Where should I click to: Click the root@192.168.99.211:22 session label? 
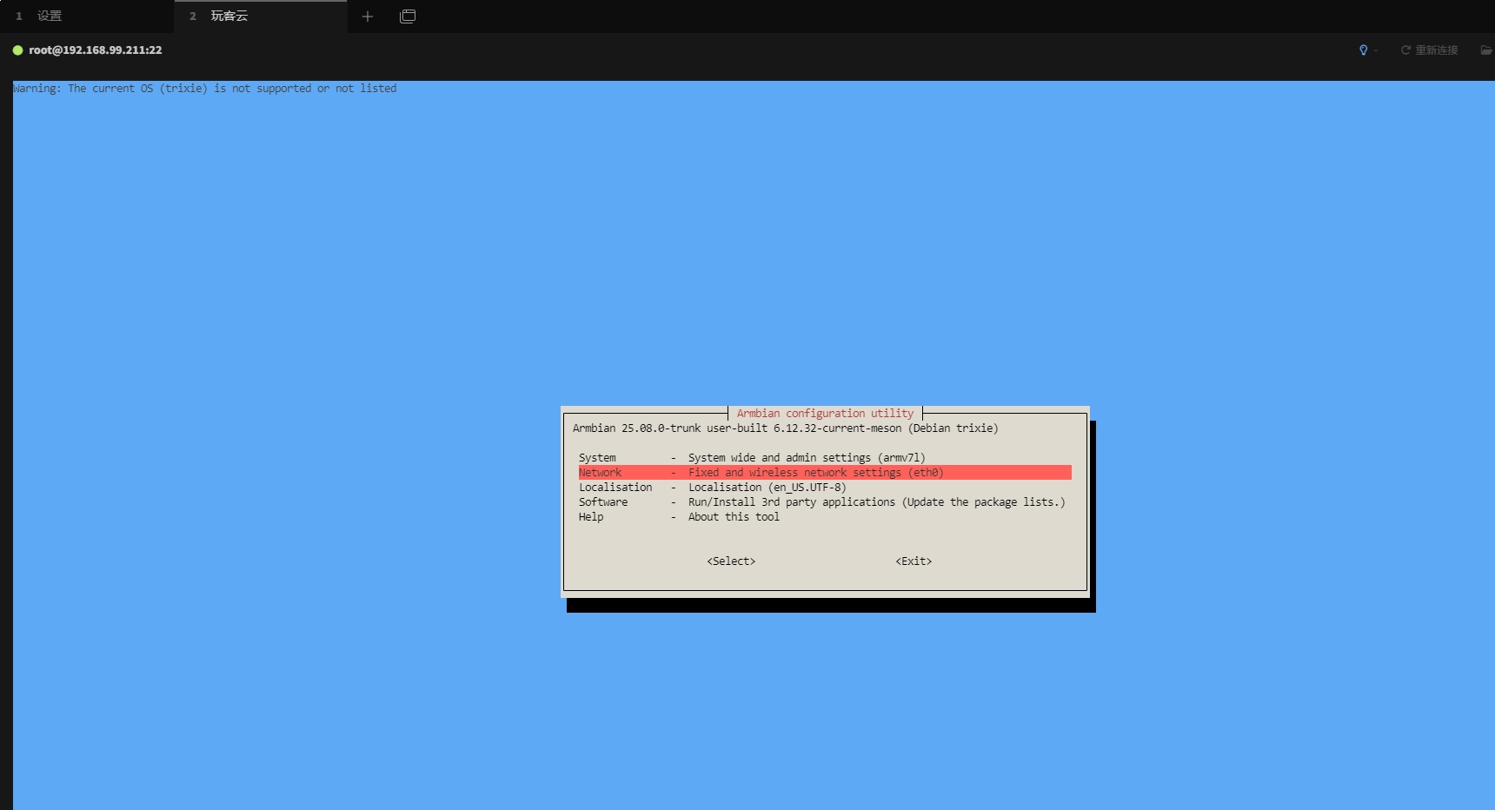click(x=96, y=50)
